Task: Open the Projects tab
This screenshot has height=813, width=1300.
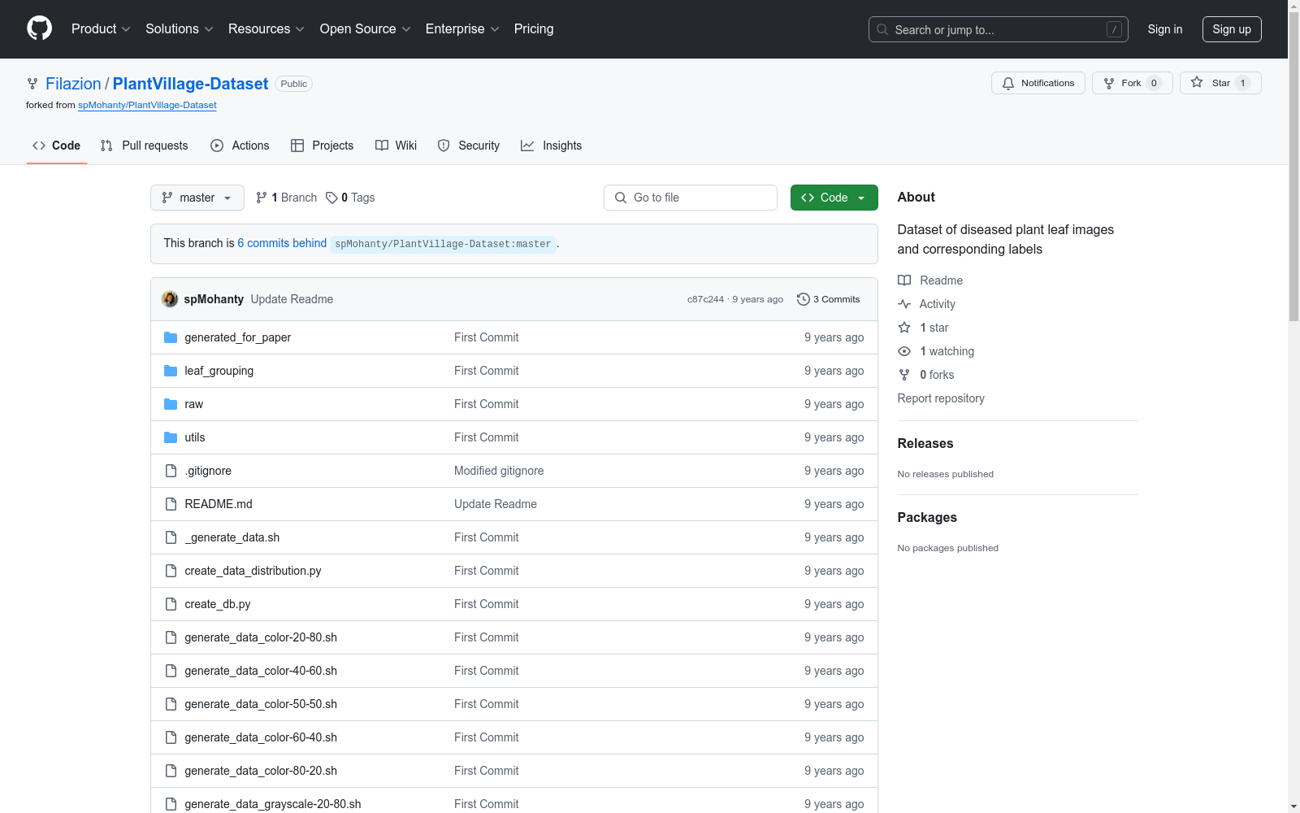Action: [x=323, y=146]
